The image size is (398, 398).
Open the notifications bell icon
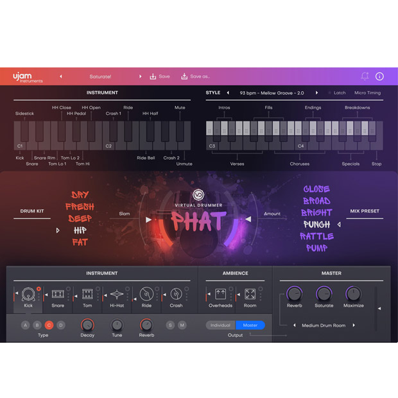coord(365,76)
